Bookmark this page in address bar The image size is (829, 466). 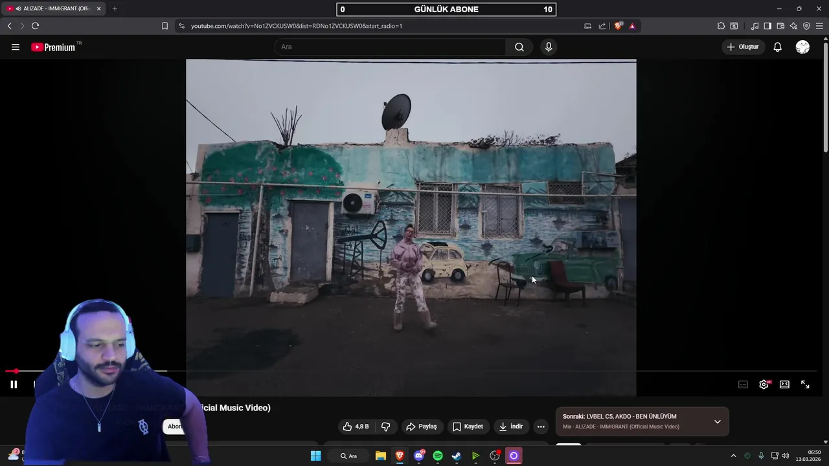pyautogui.click(x=165, y=26)
